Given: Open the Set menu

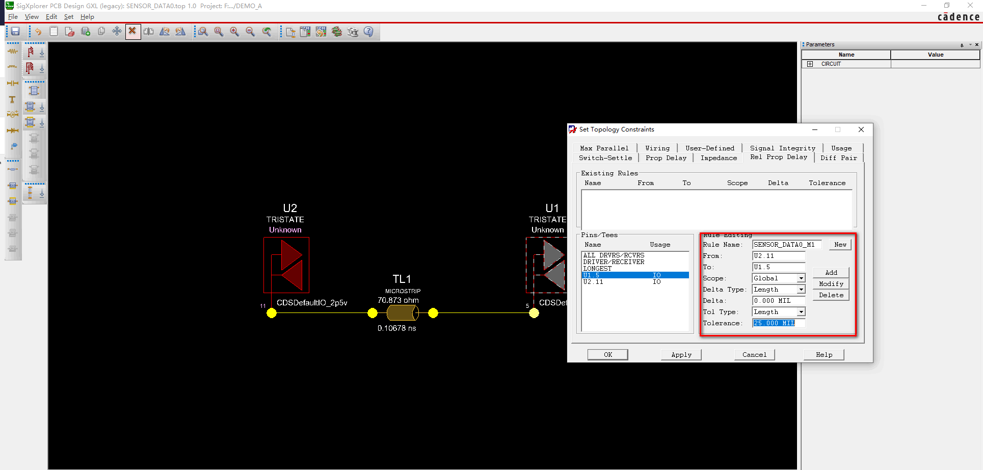Looking at the screenshot, I should (69, 17).
